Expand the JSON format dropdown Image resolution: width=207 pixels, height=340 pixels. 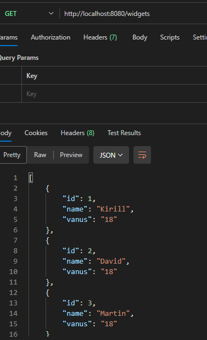tap(111, 155)
